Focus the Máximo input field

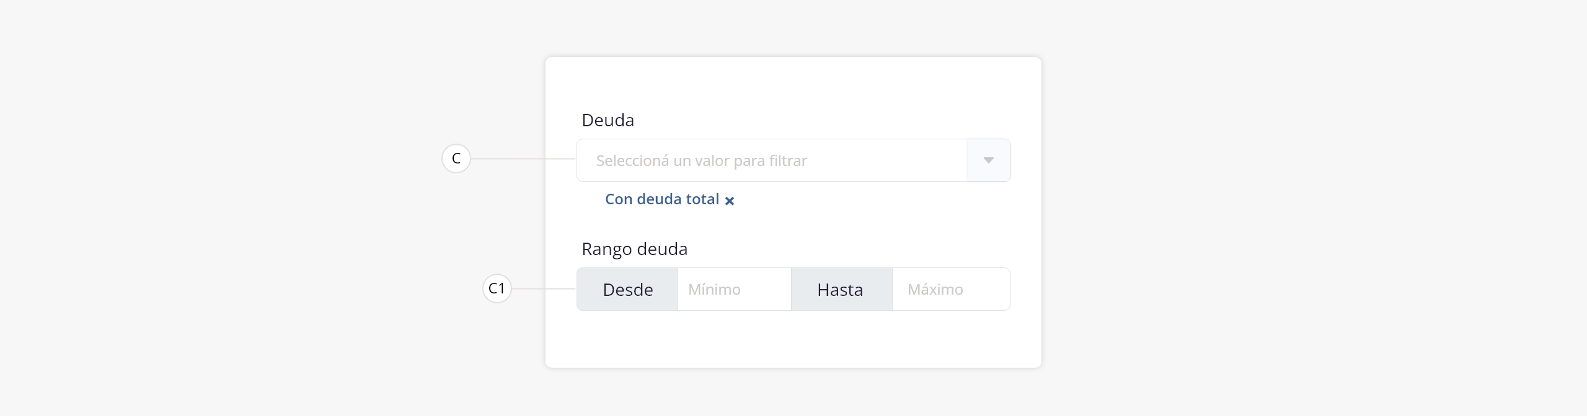tap(950, 289)
